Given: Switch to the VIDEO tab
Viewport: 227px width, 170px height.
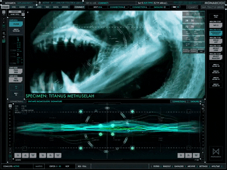Looking at the screenshot, I should pyautogui.click(x=5, y=7).
